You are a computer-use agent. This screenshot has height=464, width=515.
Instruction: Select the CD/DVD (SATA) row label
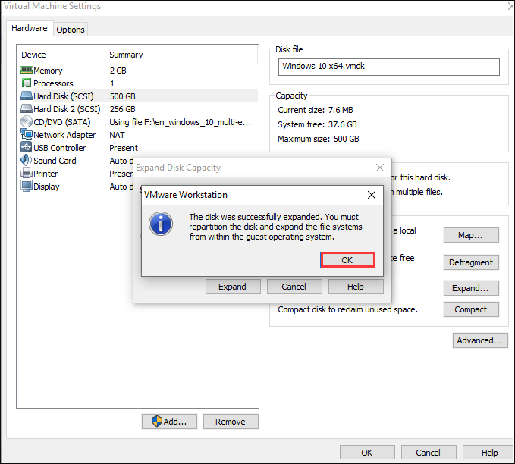click(x=62, y=122)
